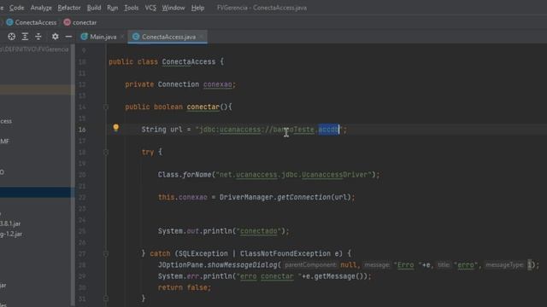Click conectar method breadcrumb
Screen dimensions: 547x307
pos(85,22)
